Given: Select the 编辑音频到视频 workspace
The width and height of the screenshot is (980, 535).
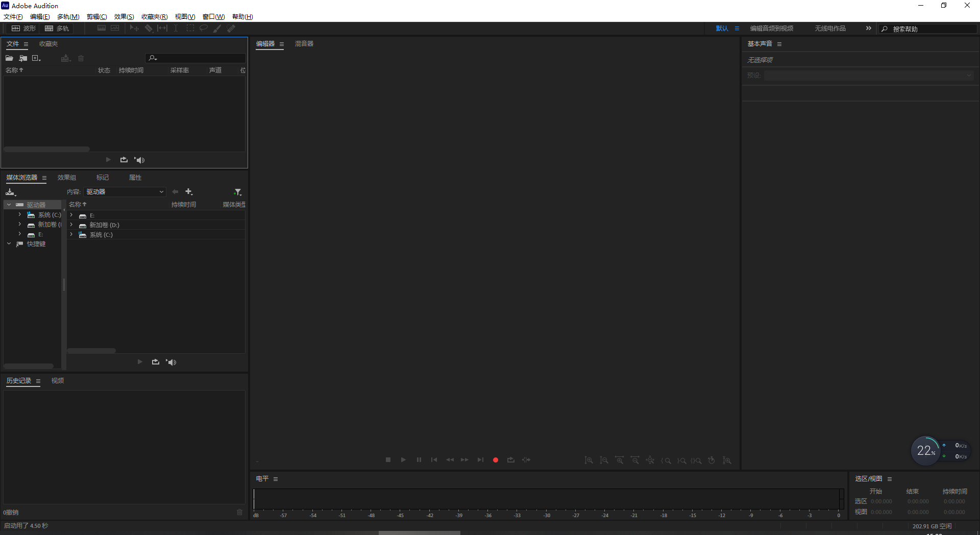Looking at the screenshot, I should point(771,29).
